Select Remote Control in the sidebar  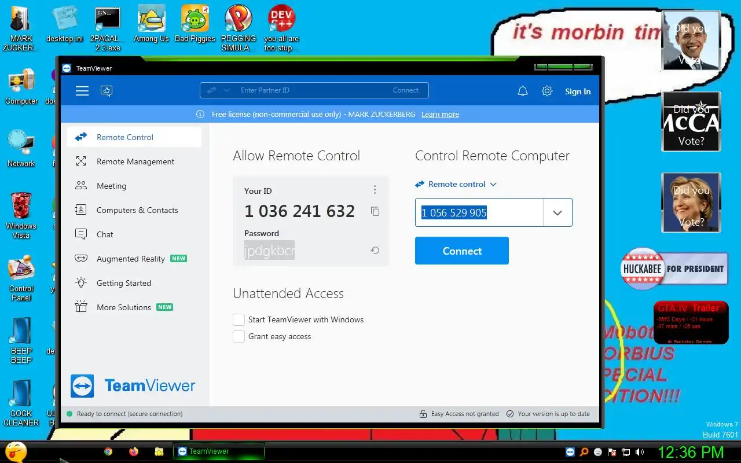pos(134,137)
